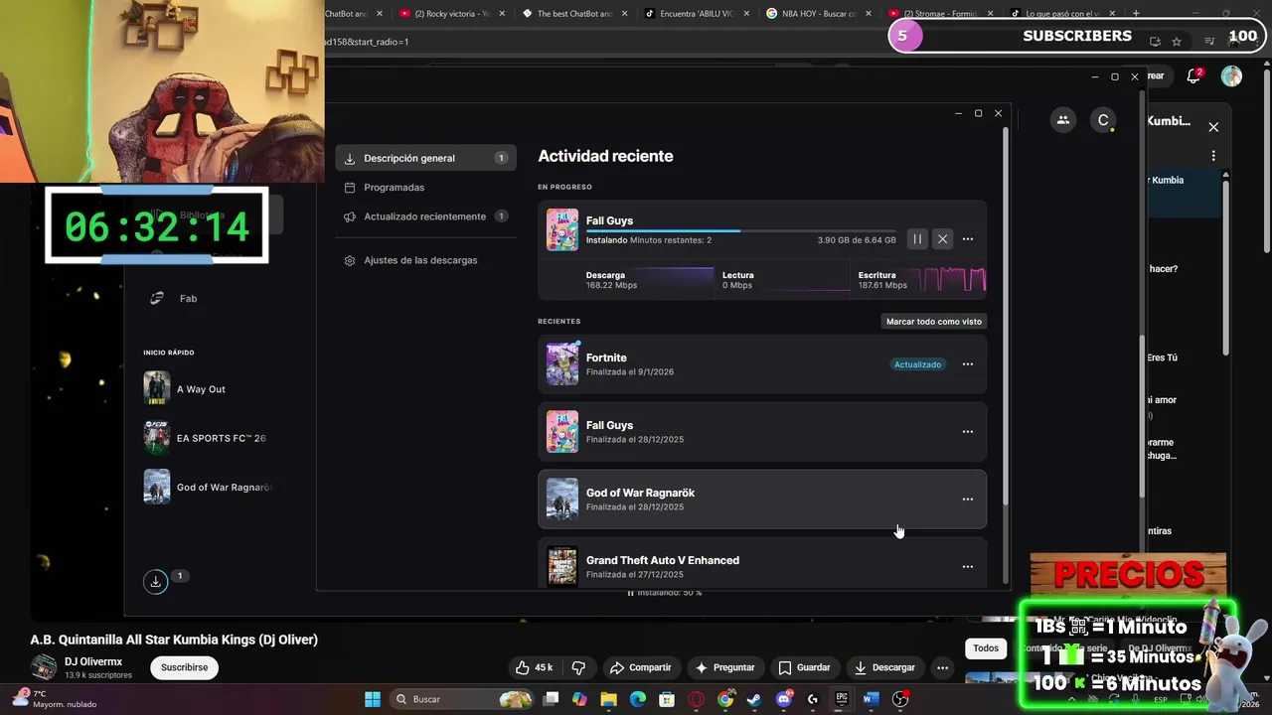Click Suscribirse to DJ Olivermx
The image size is (1272, 715).
[185, 667]
